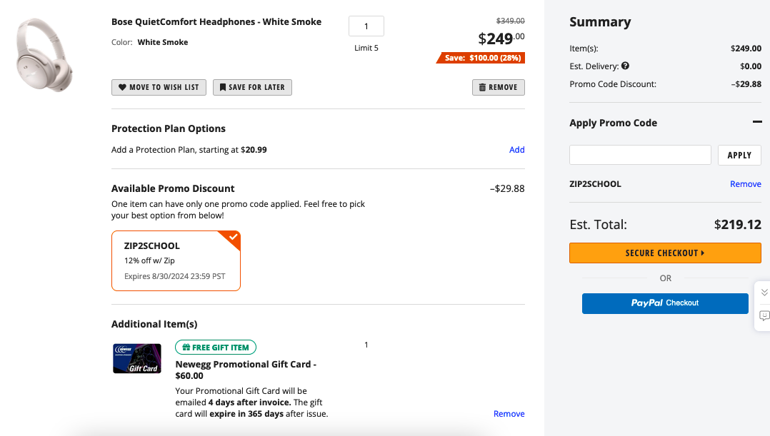
Task: Remove the ZIP2SCHOOL code in Summary
Action: (x=745, y=184)
